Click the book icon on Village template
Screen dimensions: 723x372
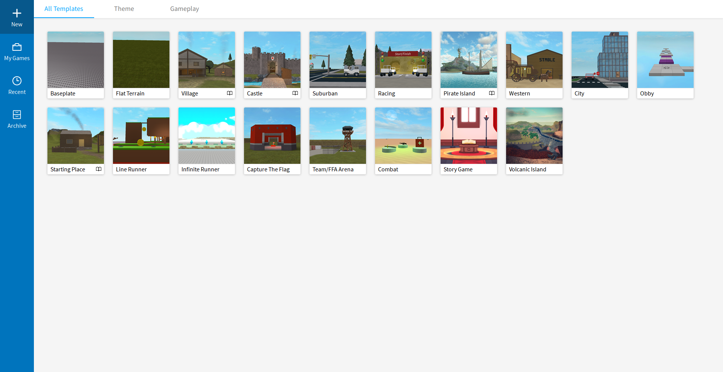(x=229, y=93)
